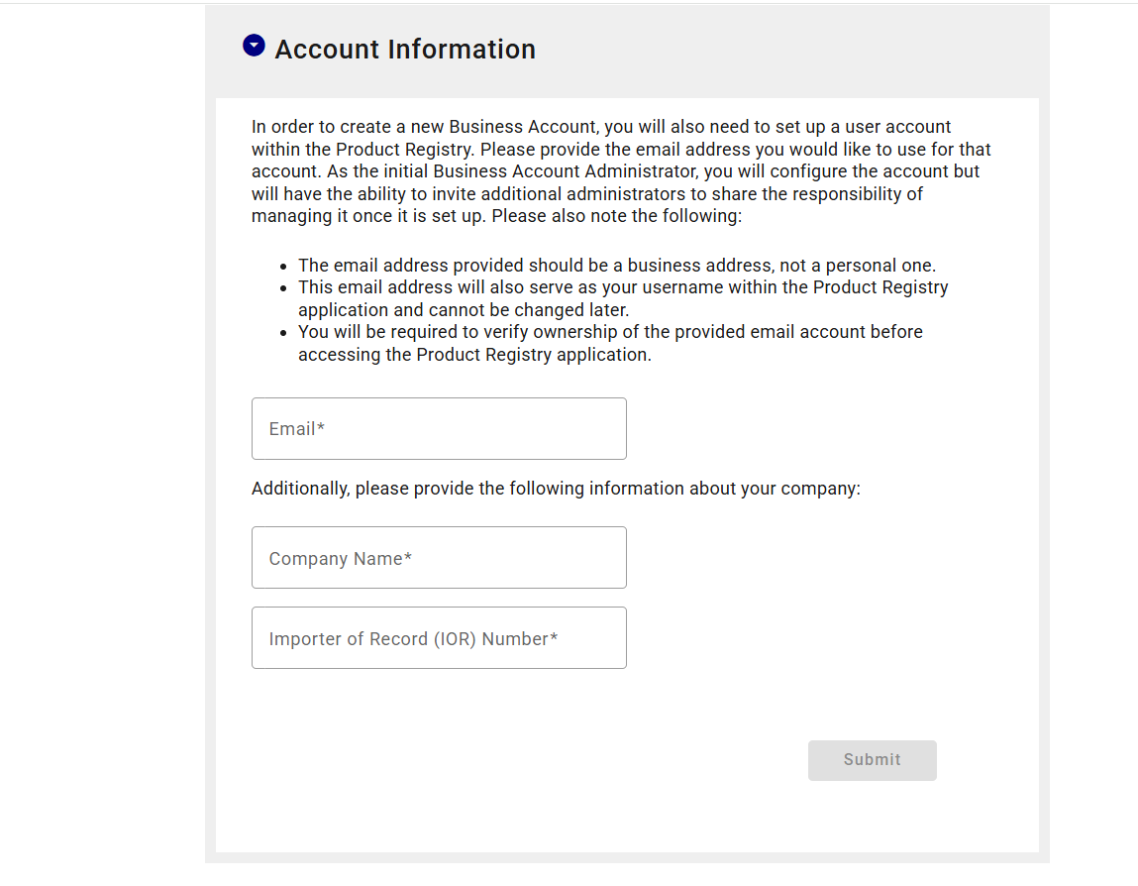Click the 'Additionally, please provide' instruction line
The image size is (1138, 886).
[556, 489]
